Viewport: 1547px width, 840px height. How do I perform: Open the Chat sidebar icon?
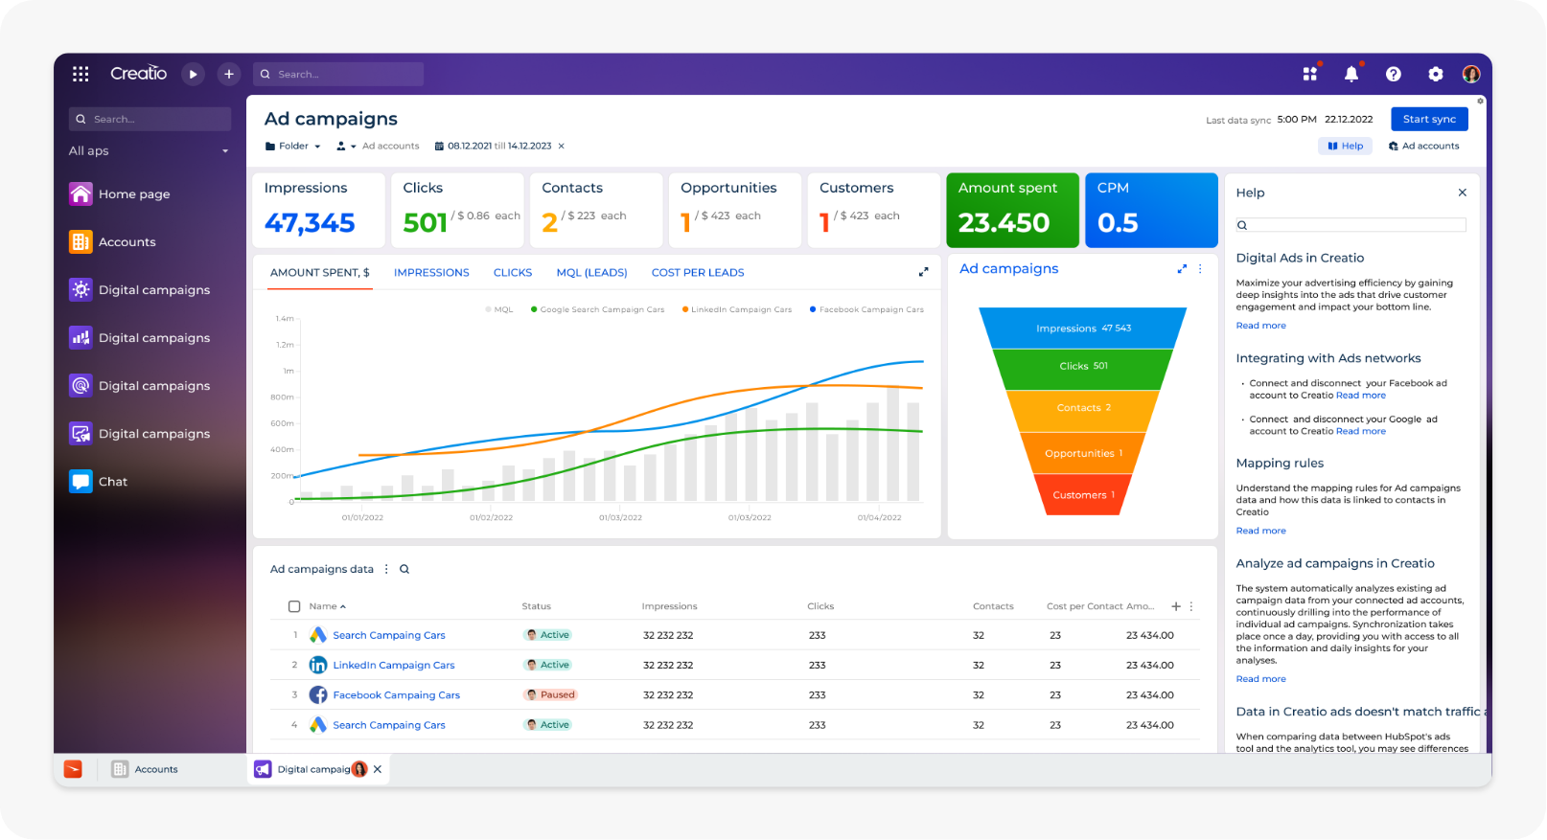pyautogui.click(x=81, y=482)
